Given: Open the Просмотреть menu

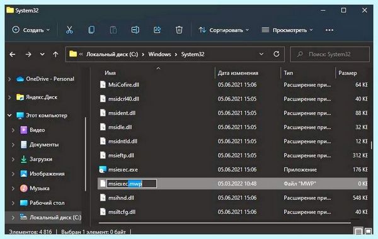Looking at the screenshot, I should (287, 30).
